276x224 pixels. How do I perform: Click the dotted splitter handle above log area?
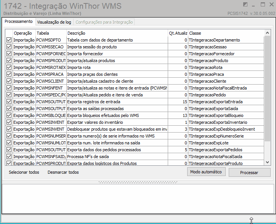pos(138,182)
